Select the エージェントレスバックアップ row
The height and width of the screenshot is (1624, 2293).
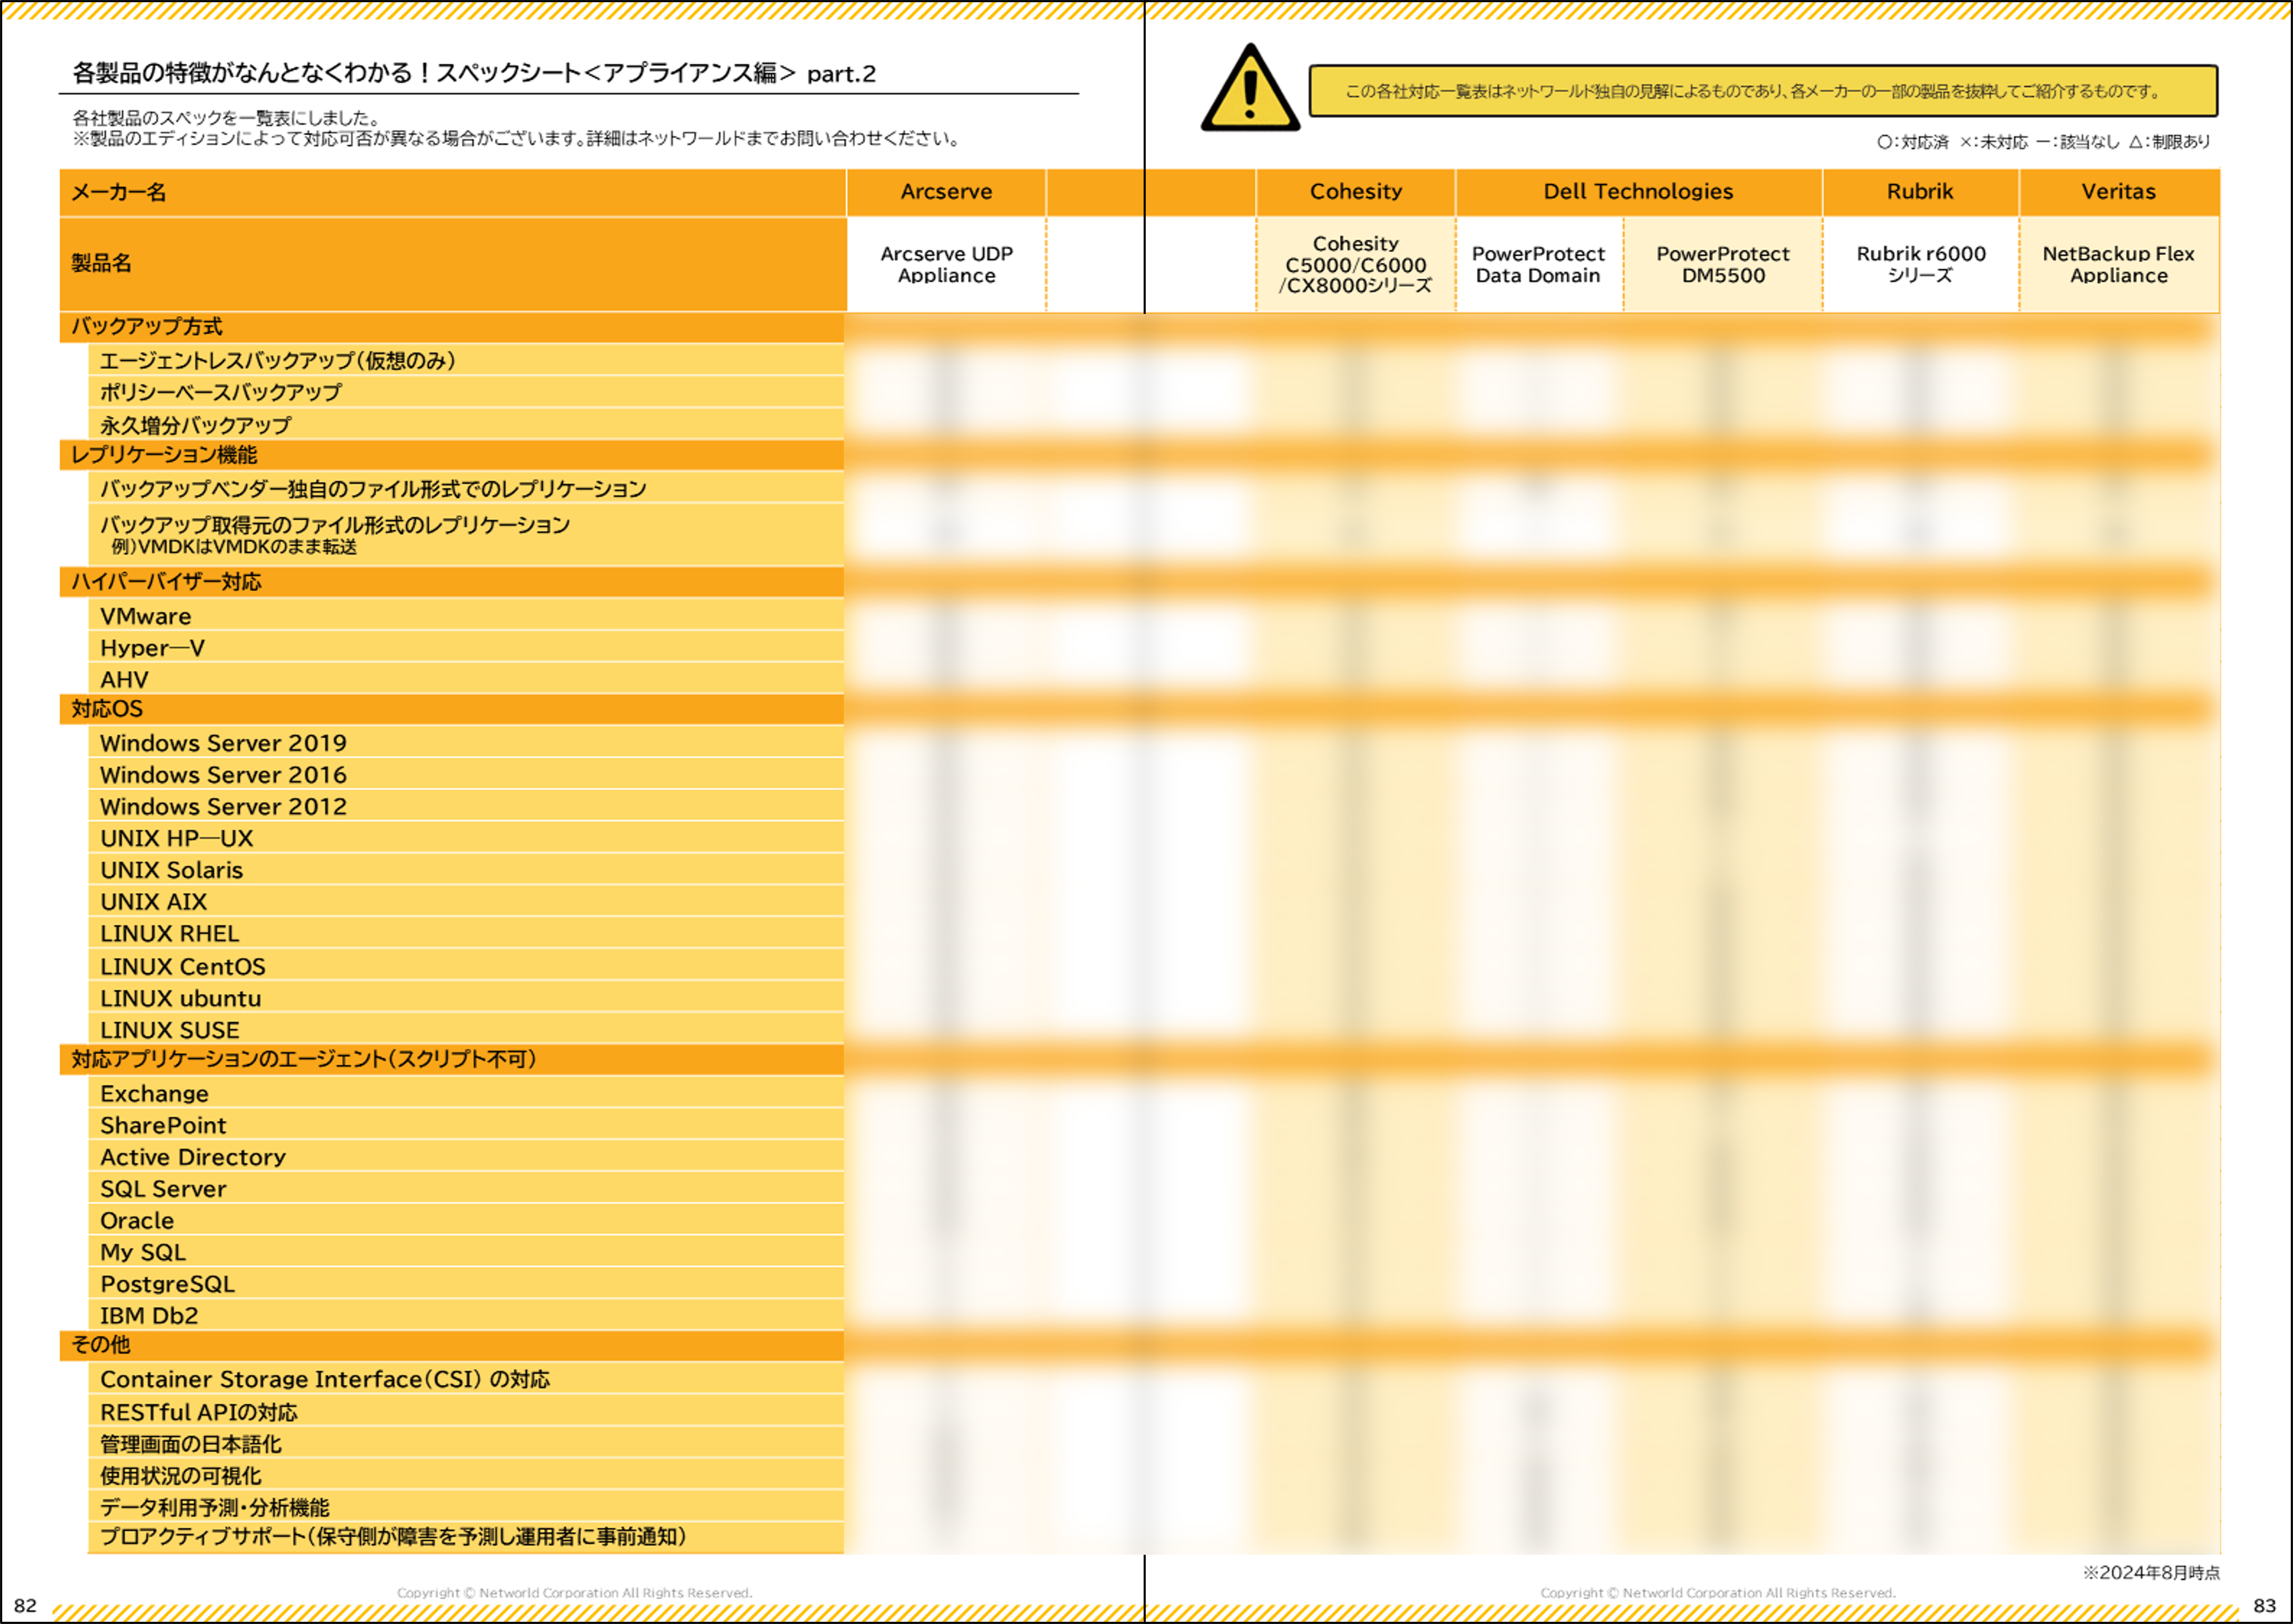tap(466, 360)
